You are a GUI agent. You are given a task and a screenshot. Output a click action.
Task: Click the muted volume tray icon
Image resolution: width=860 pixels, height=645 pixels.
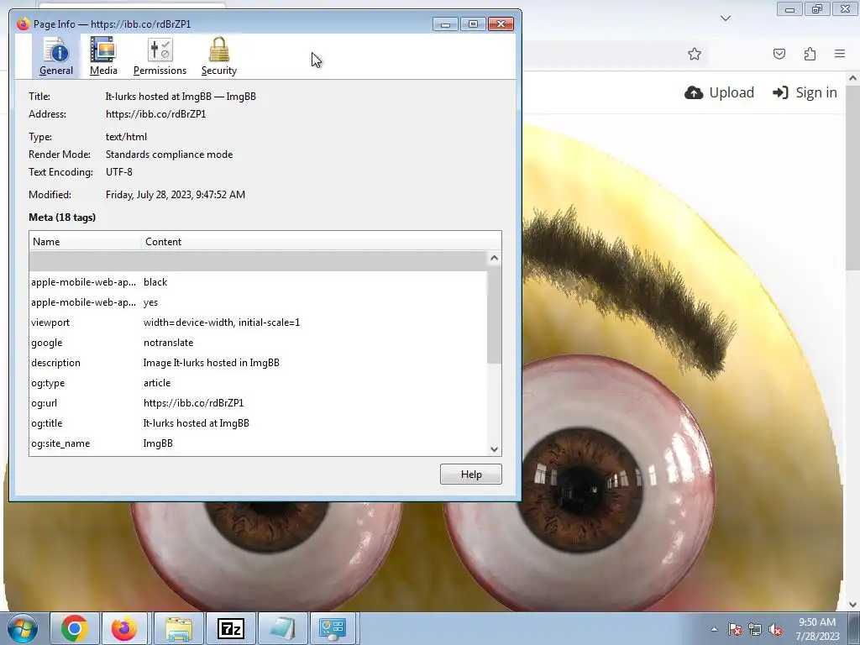click(x=775, y=629)
